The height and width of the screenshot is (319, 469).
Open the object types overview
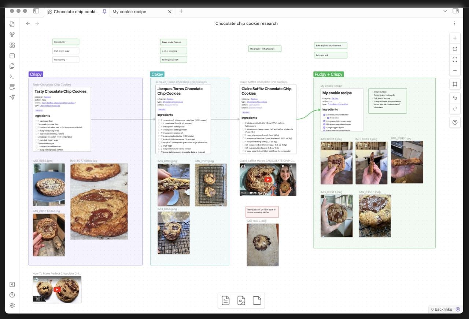(x=12, y=45)
